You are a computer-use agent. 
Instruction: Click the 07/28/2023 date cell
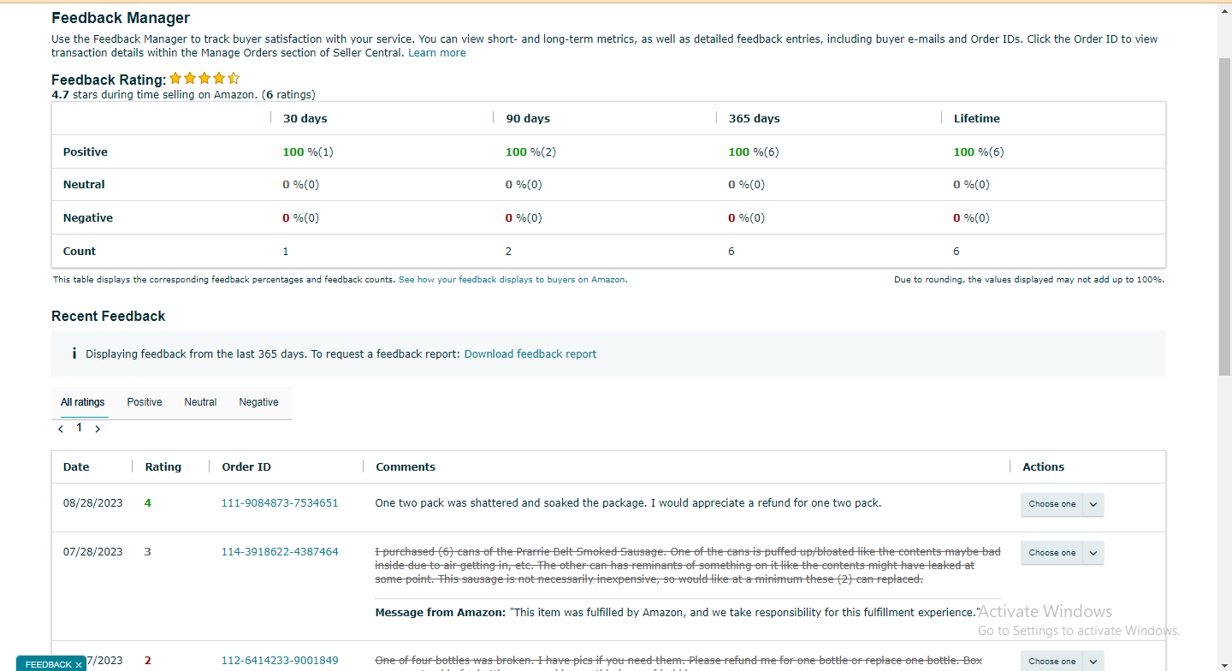(x=93, y=552)
